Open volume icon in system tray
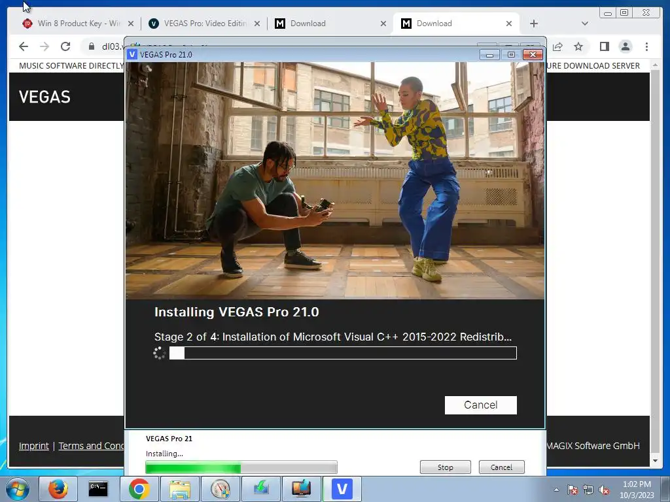 (604, 490)
